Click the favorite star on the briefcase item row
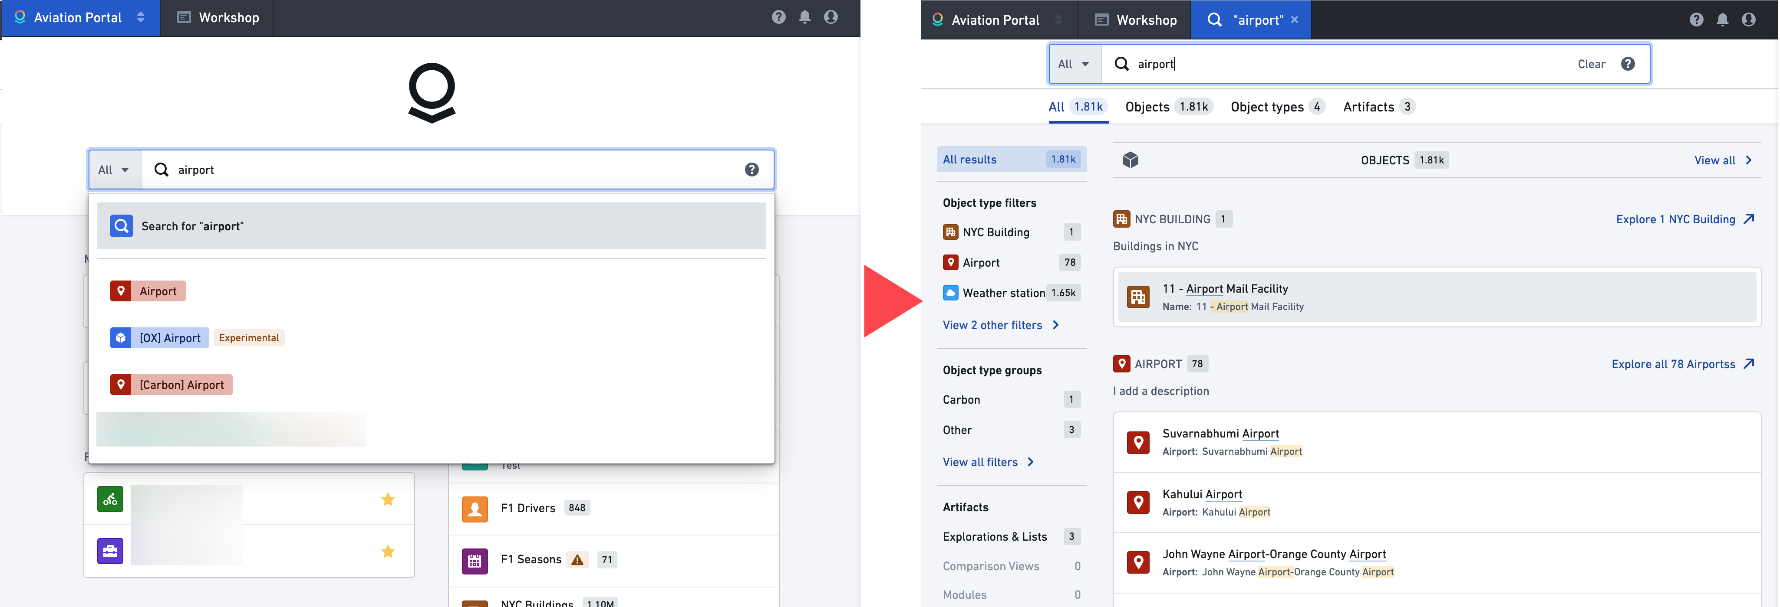The width and height of the screenshot is (1780, 607). [388, 551]
